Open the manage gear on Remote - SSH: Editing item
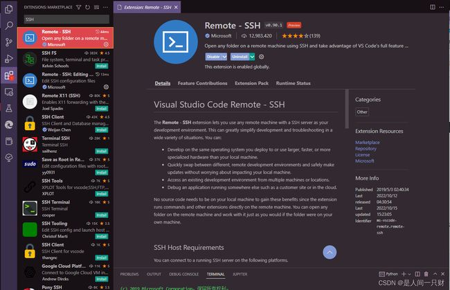This screenshot has width=450, height=290. [x=106, y=87]
